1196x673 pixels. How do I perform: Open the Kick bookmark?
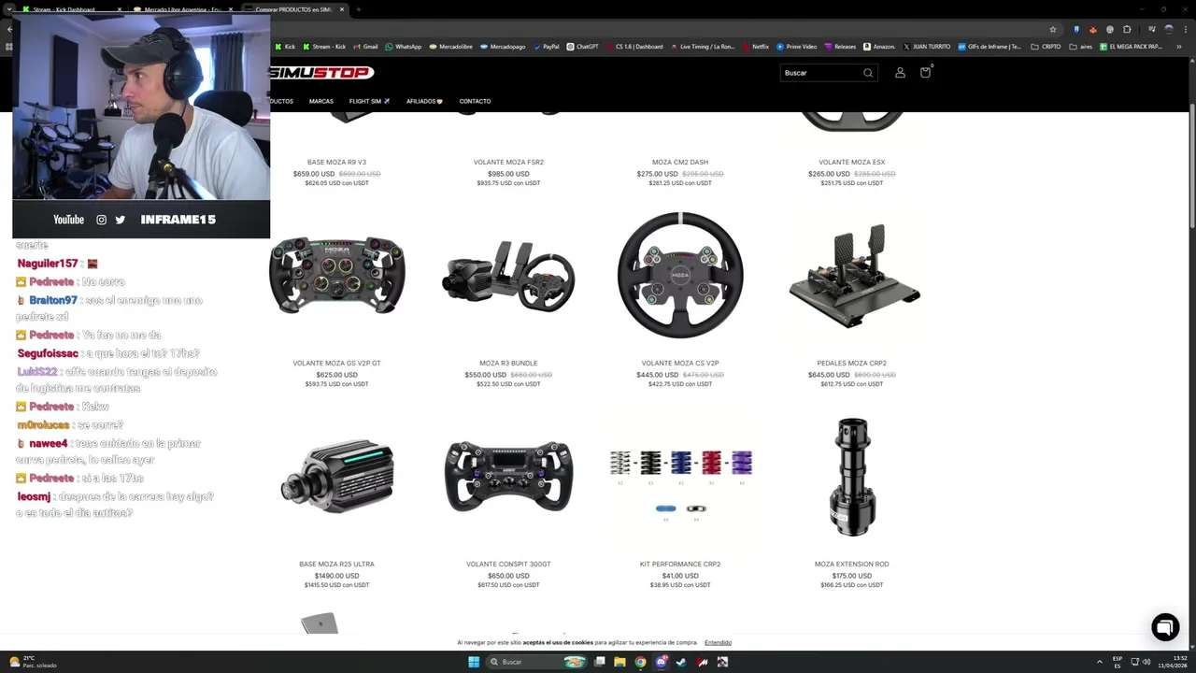[x=286, y=46]
